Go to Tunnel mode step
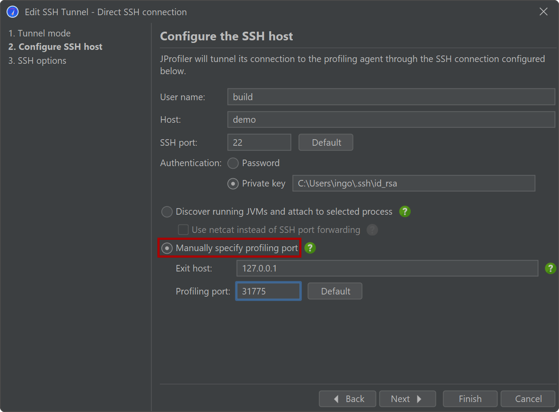Screen dimensions: 559x412 coord(39,33)
